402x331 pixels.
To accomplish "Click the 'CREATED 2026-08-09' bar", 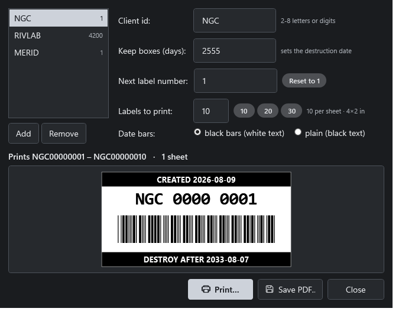I will [196, 180].
